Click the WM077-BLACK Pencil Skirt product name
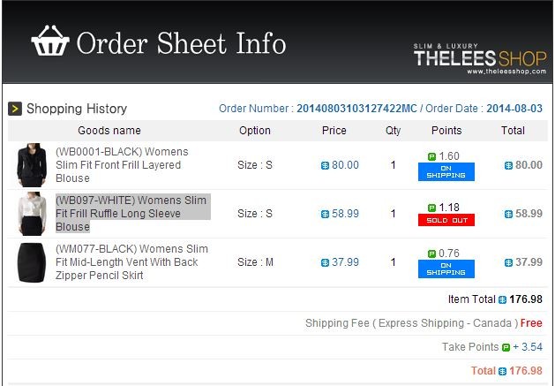Image resolution: width=555 pixels, height=386 pixels. click(x=131, y=262)
